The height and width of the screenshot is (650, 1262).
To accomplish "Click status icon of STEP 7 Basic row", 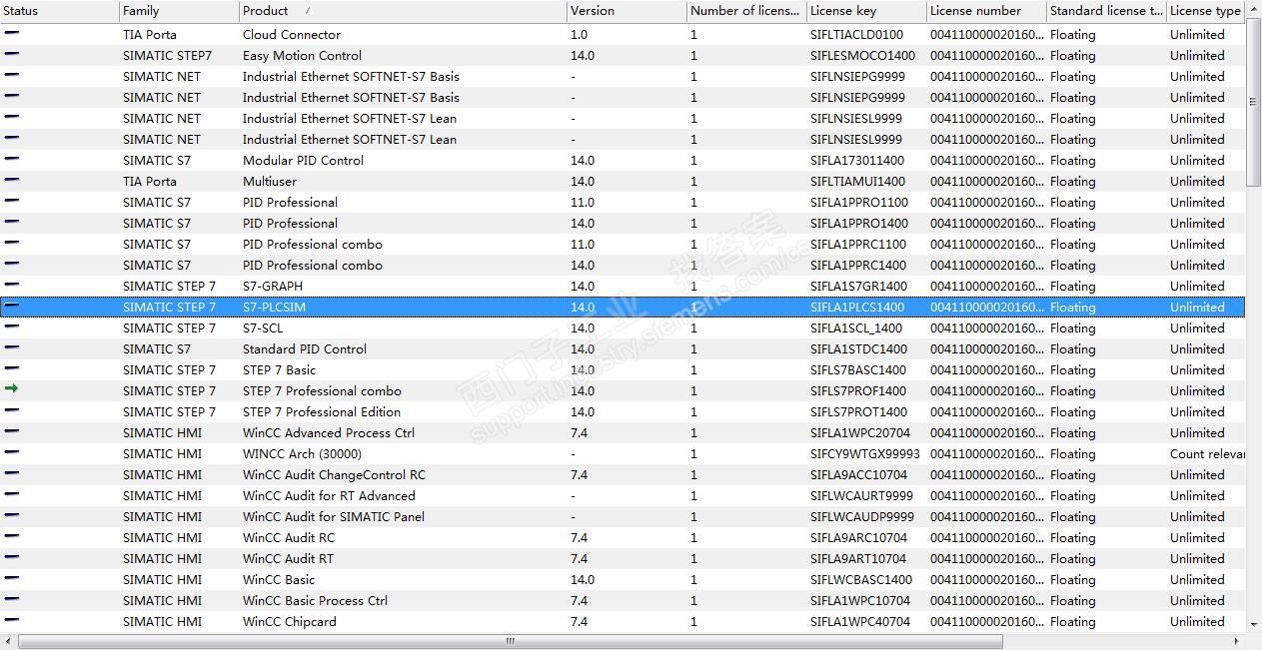I will tap(12, 368).
